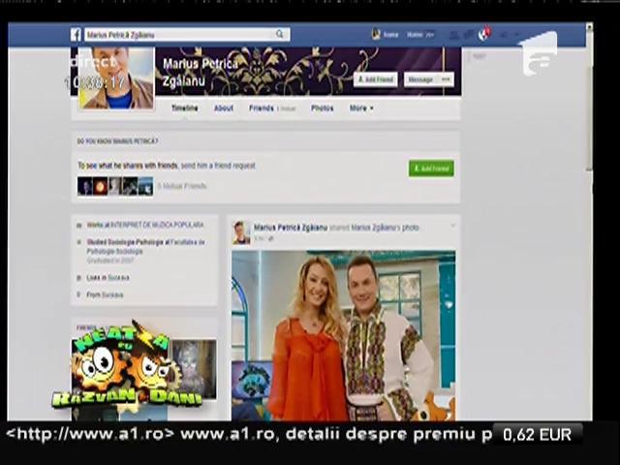Click home icon beside 'Lives in'
This screenshot has height=465, width=620.
79,278
